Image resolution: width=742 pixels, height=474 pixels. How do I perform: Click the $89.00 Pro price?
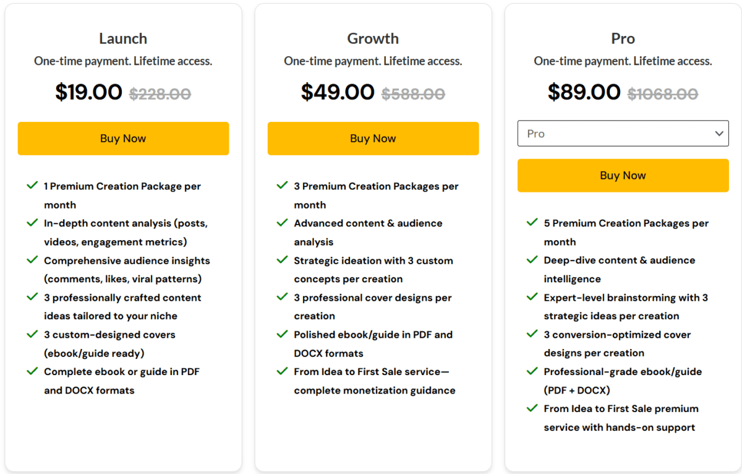pyautogui.click(x=584, y=92)
